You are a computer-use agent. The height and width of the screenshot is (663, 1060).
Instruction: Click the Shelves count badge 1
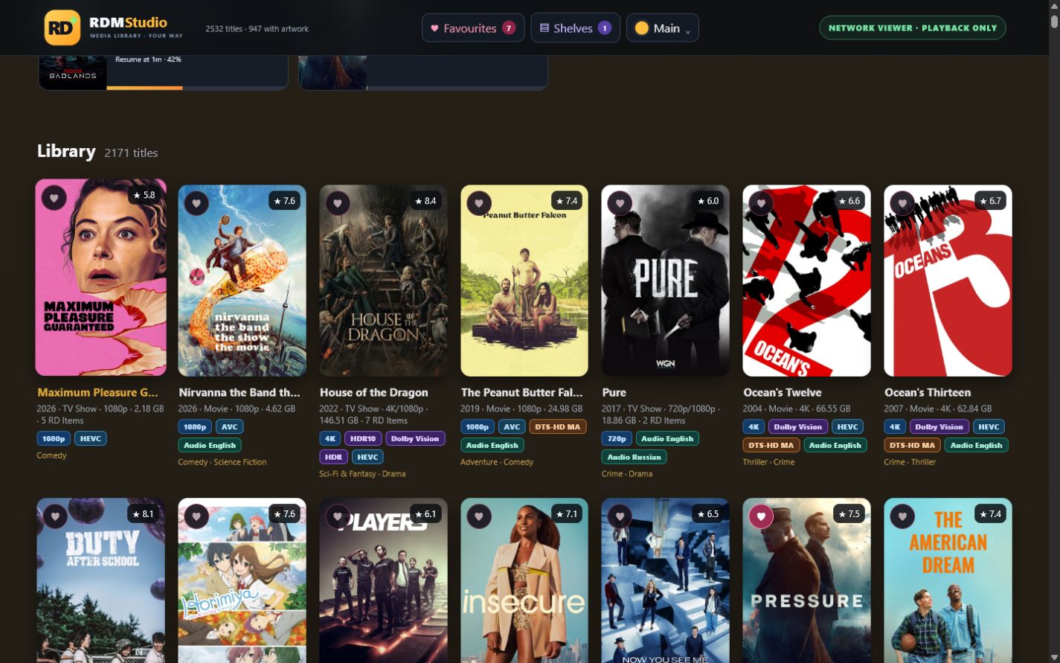[605, 28]
